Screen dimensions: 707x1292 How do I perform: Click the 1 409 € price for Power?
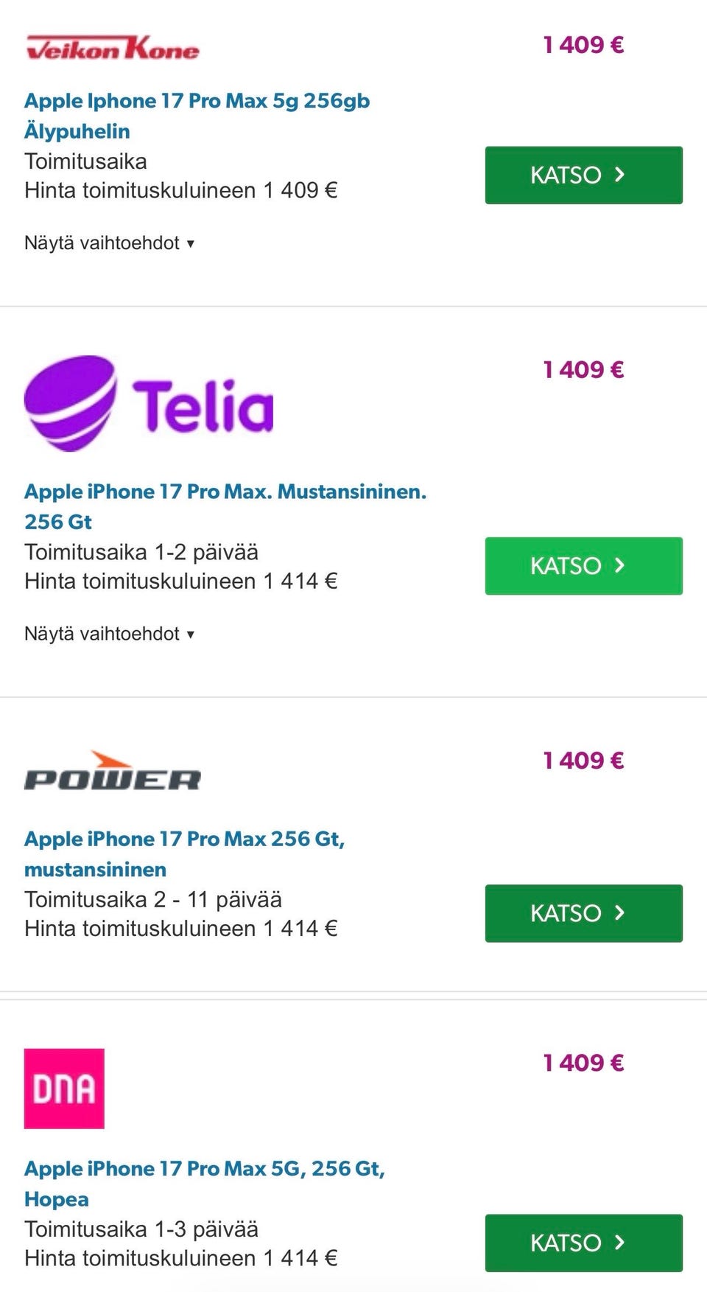pyautogui.click(x=583, y=760)
